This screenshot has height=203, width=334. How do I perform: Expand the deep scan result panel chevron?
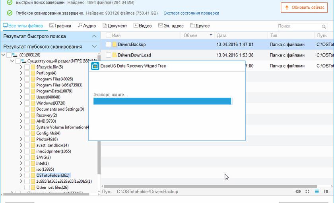(x=94, y=47)
